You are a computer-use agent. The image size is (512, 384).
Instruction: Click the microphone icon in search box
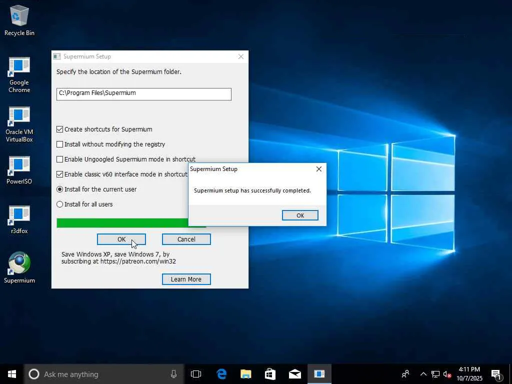pos(173,374)
